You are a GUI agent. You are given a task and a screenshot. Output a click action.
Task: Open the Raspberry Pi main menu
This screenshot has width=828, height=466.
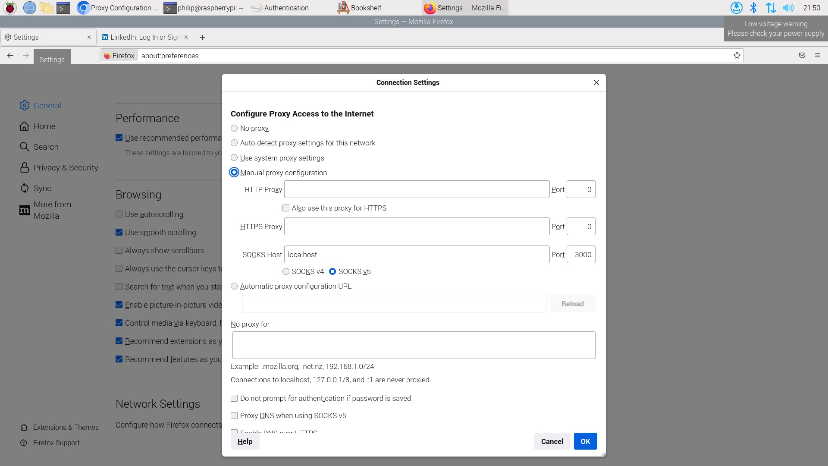[10, 8]
